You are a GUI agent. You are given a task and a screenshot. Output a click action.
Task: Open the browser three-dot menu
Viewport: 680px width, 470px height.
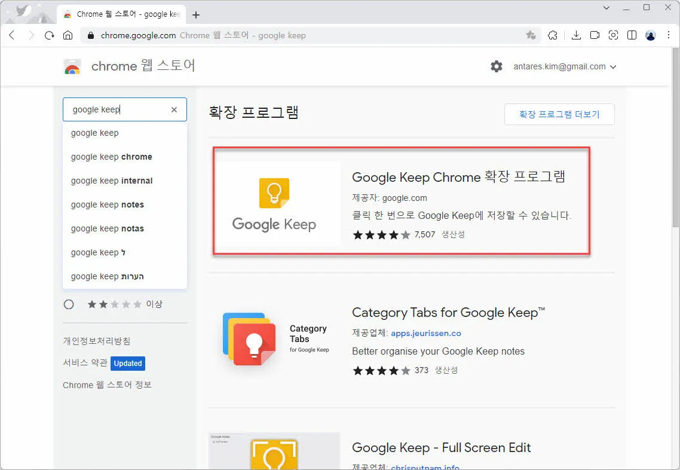(669, 35)
